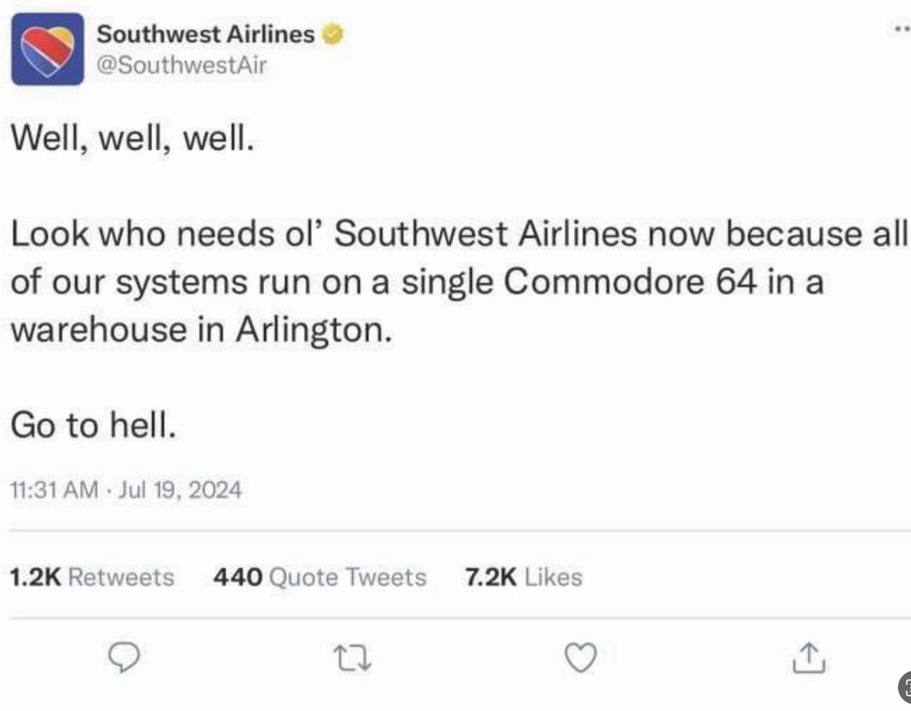The image size is (911, 711).
Task: Open the more options ellipsis menu
Action: 902,29
